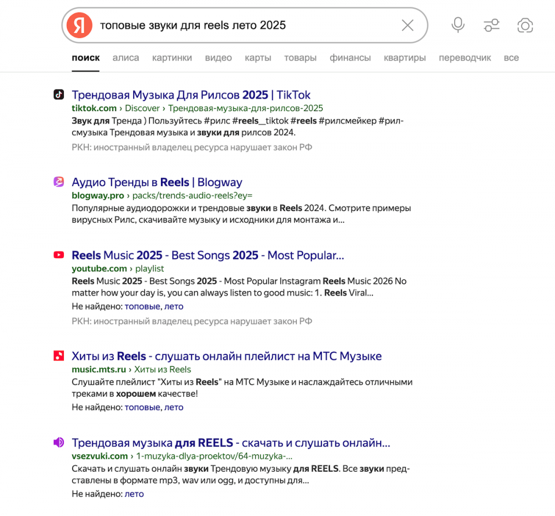
Task: Open the TikTok Discover breadcrumb
Action: (x=142, y=108)
